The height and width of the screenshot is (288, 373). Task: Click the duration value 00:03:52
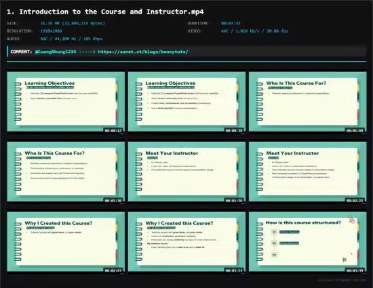231,23
